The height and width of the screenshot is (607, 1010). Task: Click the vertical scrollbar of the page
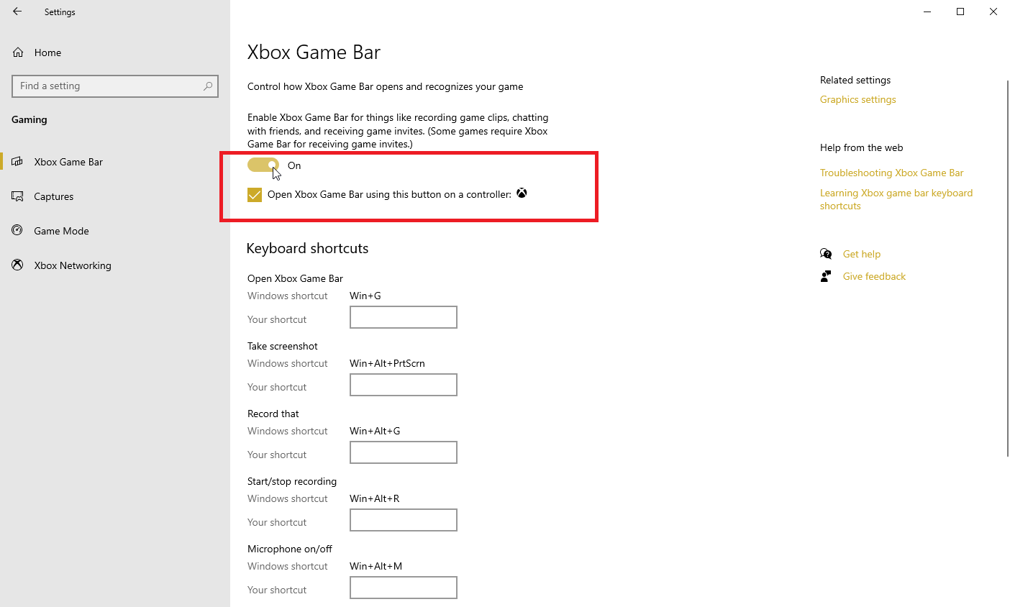coord(1007,268)
